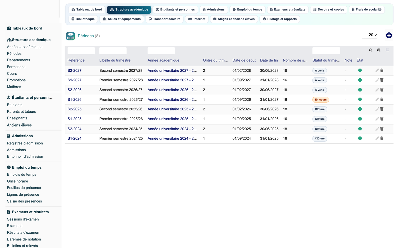Delete the S2-2024 row with trash icon
401x248 pixels.
tap(382, 129)
